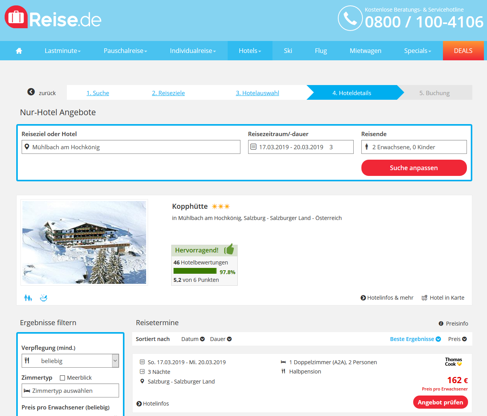The image size is (487, 416).
Task: Open the Lastminute dropdown menu
Action: click(63, 51)
